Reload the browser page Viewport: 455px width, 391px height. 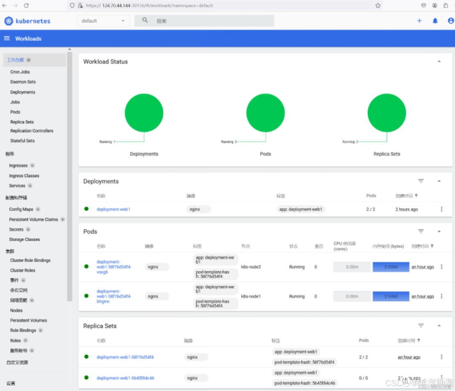coord(26,5)
